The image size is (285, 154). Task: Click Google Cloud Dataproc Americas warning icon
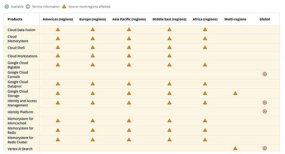click(58, 84)
